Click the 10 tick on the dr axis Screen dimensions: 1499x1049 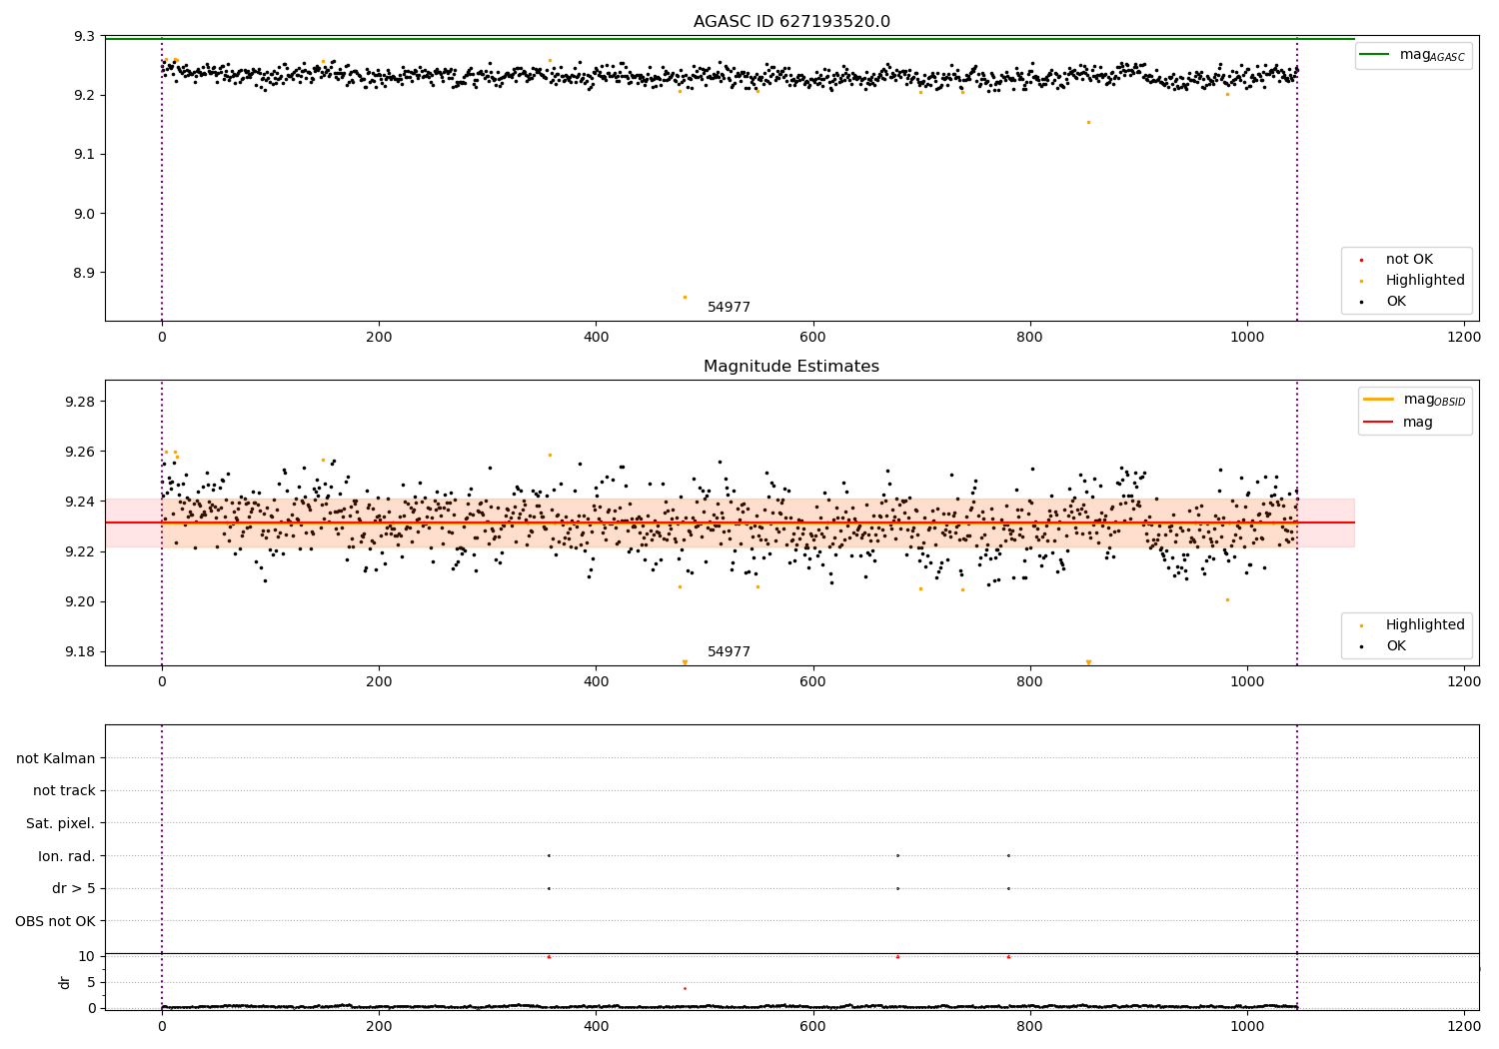pos(87,956)
